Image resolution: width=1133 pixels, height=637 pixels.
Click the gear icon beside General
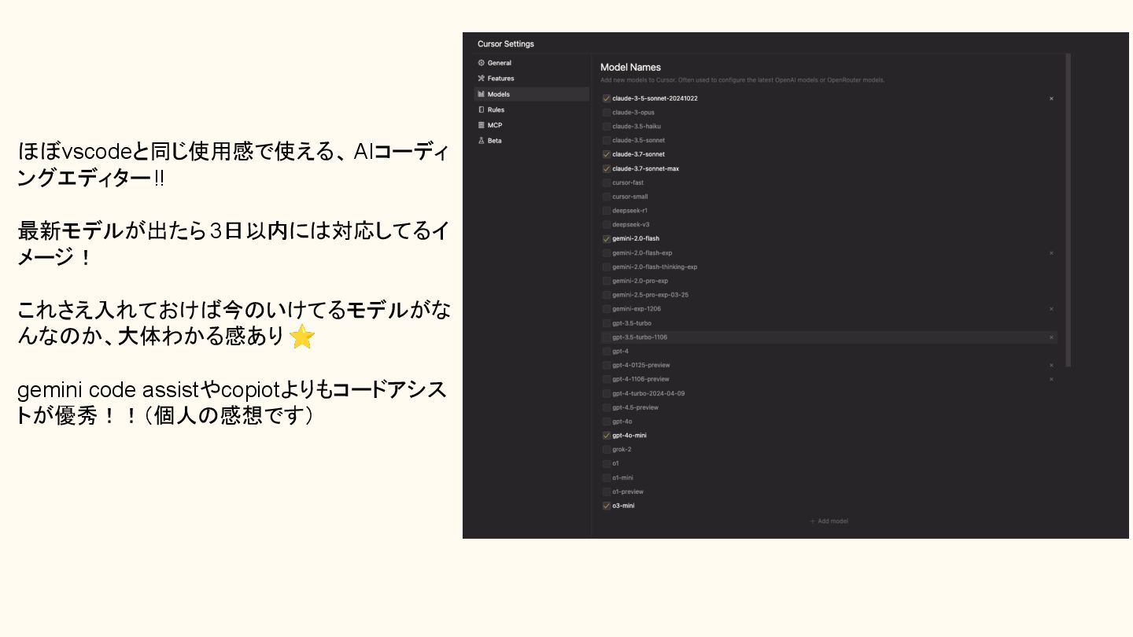click(x=481, y=63)
